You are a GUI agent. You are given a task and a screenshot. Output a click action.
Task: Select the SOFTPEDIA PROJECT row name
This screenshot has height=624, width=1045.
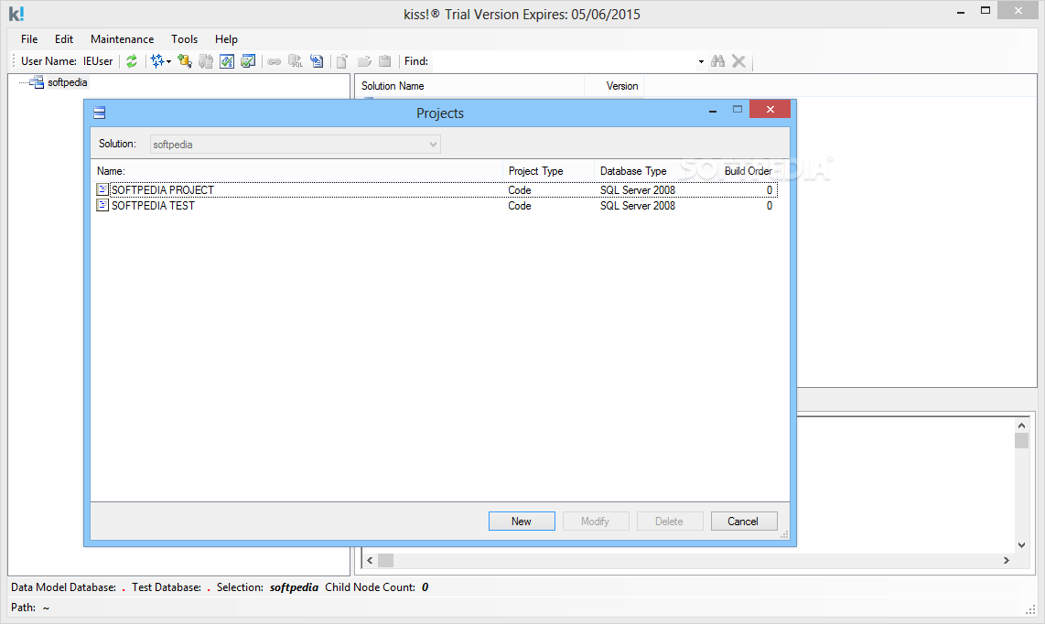163,189
